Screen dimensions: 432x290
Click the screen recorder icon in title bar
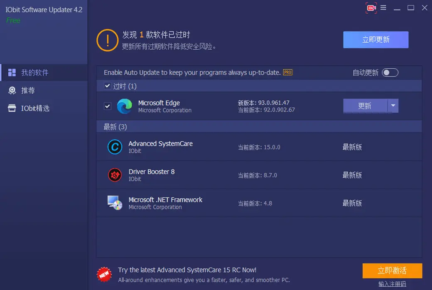371,8
